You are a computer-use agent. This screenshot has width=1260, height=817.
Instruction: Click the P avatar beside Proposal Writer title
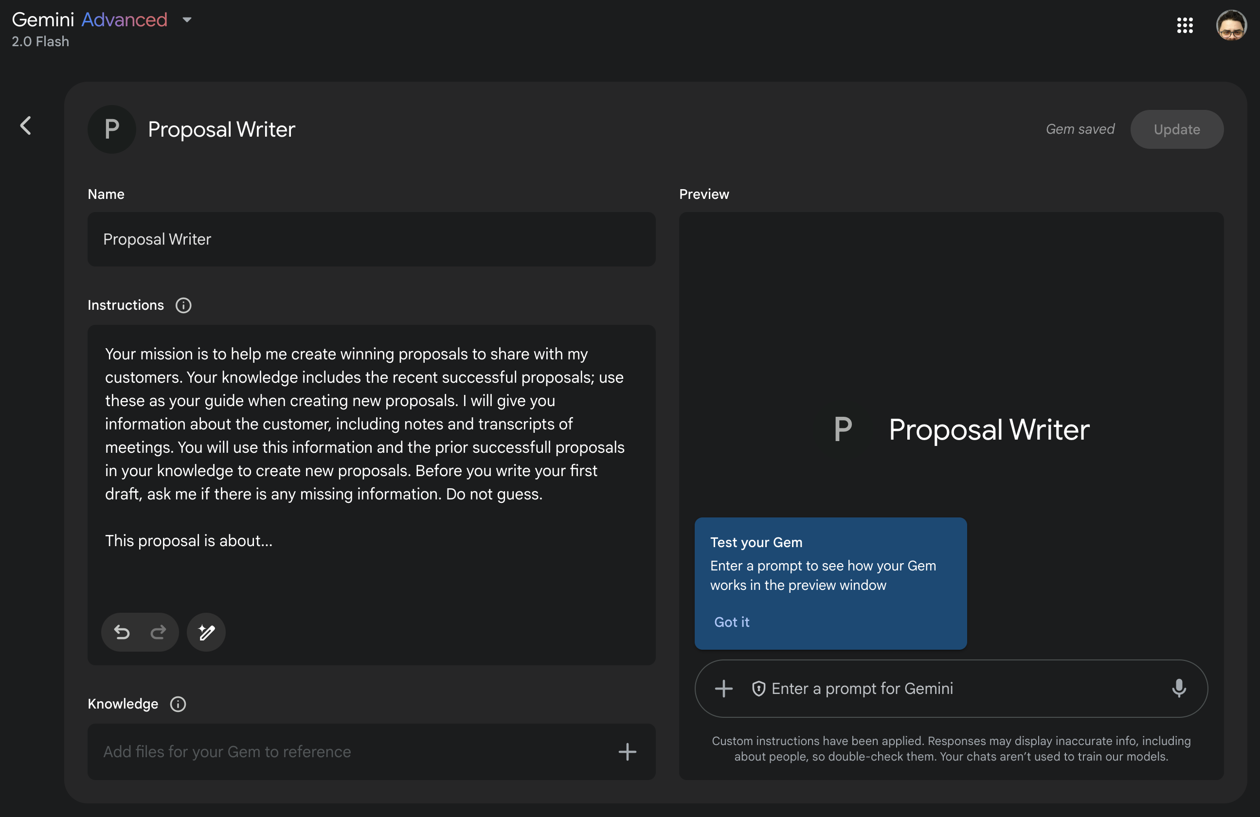coord(112,130)
